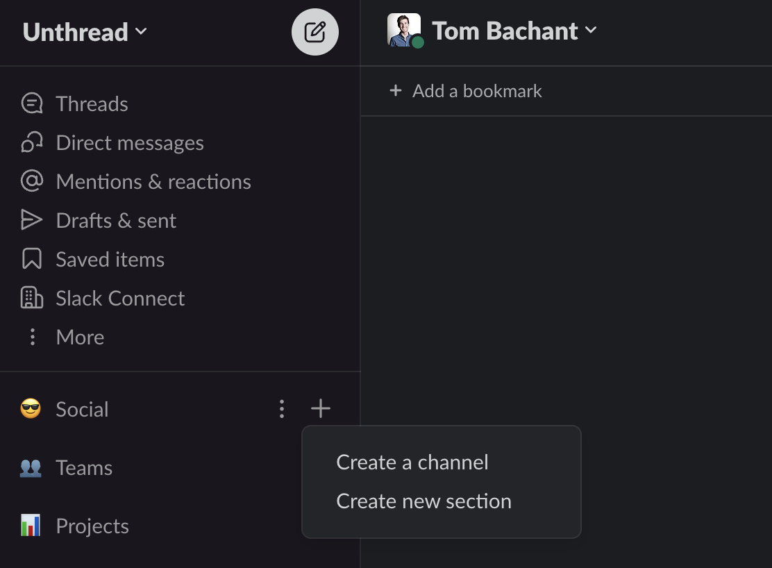This screenshot has width=772, height=568.
Task: Click Add a bookmark
Action: click(464, 90)
